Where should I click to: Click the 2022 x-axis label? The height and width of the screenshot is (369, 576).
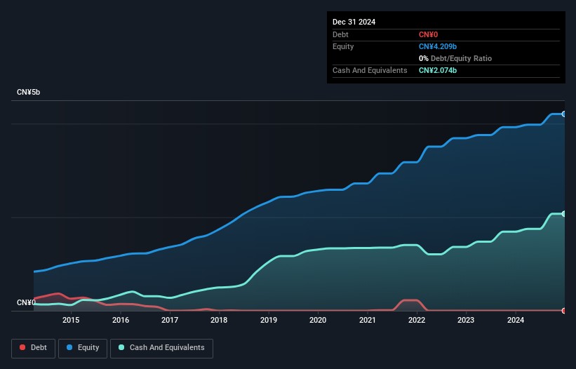coord(417,321)
